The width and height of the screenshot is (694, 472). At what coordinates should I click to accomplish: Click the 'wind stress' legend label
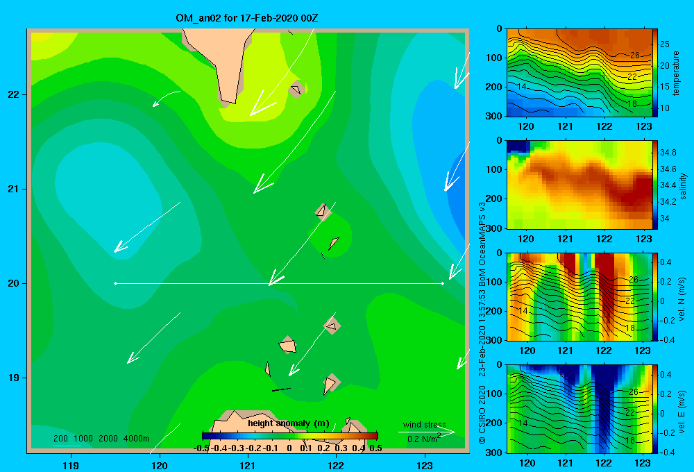[x=425, y=425]
